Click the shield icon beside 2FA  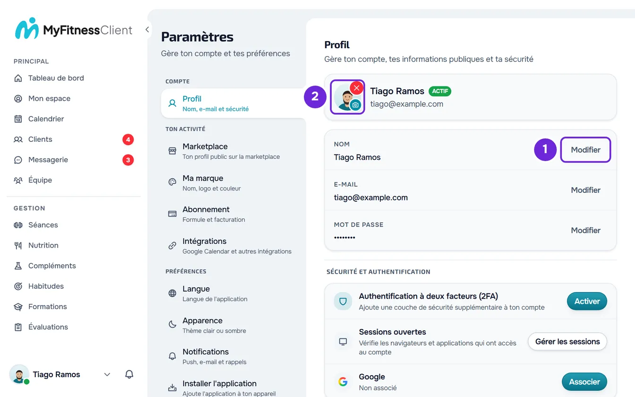click(x=343, y=301)
